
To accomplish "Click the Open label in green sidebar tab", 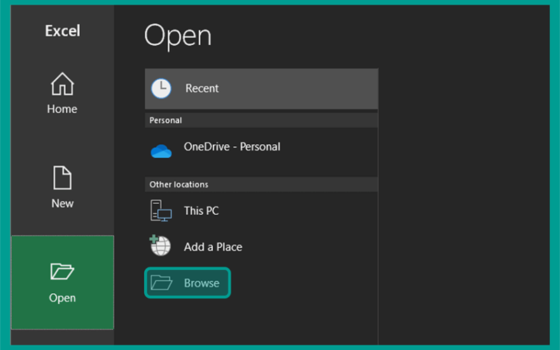I will point(62,298).
